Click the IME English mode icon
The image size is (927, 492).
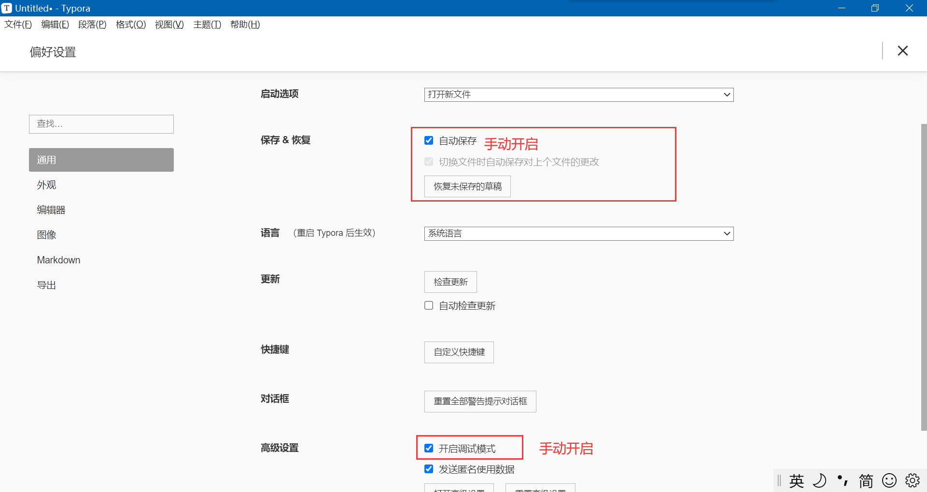tap(797, 480)
